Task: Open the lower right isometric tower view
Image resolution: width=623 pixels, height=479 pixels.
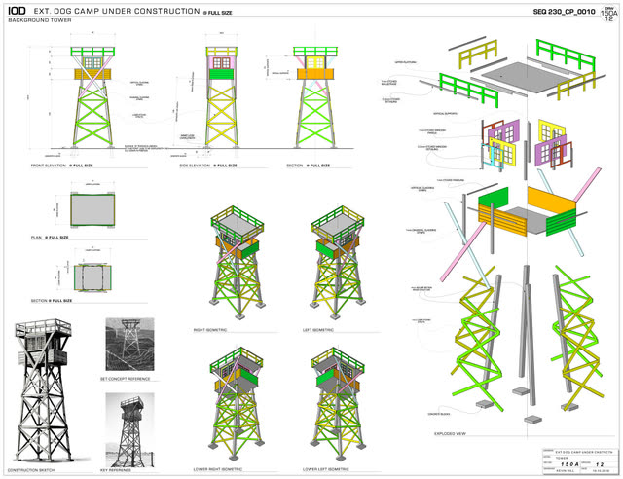Action: coord(238,403)
